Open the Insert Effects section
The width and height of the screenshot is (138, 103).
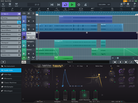11,26
